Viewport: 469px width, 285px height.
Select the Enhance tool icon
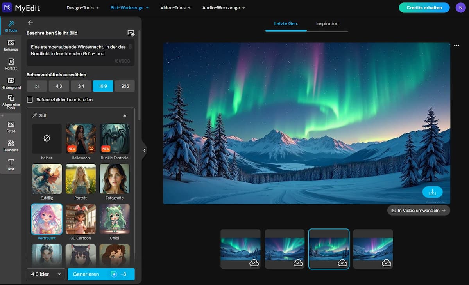point(11,45)
